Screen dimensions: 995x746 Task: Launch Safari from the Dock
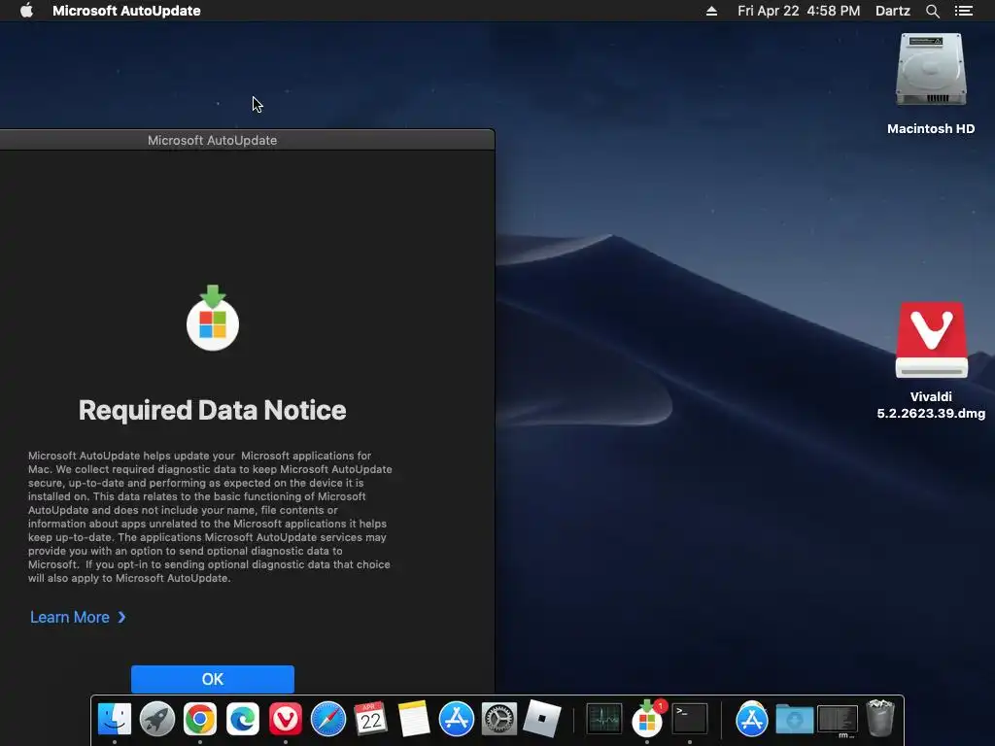(x=328, y=720)
